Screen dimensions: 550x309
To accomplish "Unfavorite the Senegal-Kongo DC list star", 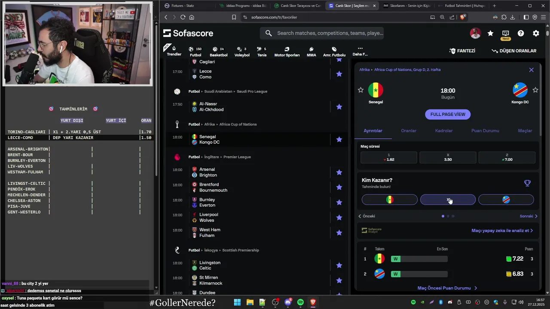I will pos(339,139).
